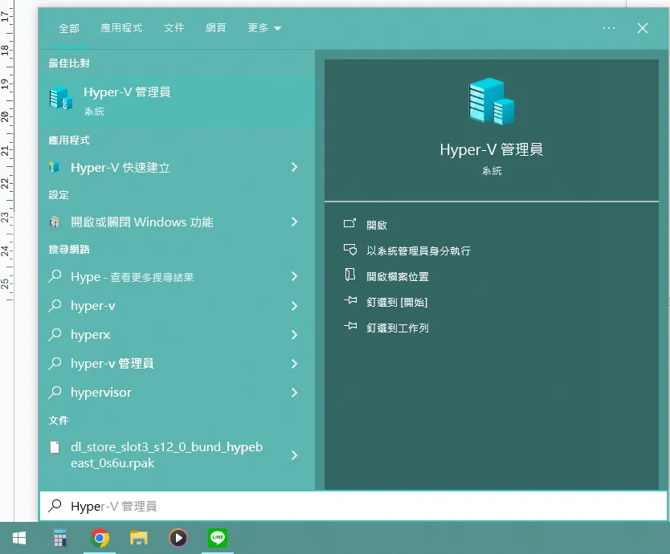Expand arrow for the hyperx suggestion
Screen dimensions: 670x554
point(294,335)
